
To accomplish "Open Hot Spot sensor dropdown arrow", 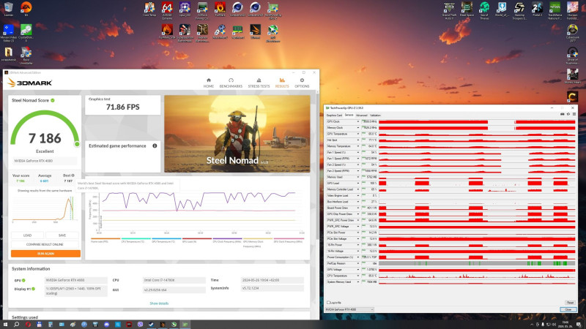I will tap(358, 140).
